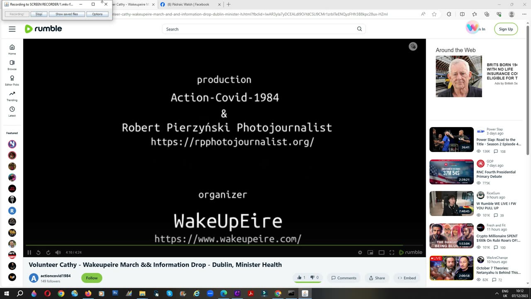Show saved files in recorder
Image resolution: width=531 pixels, height=299 pixels.
coord(66,14)
